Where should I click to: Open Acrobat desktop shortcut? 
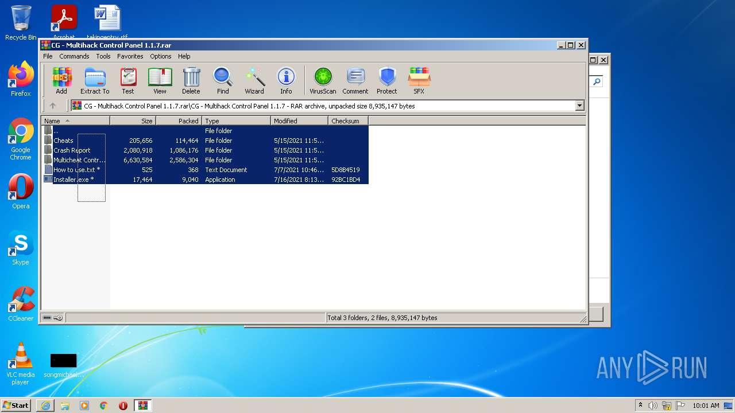(64, 23)
